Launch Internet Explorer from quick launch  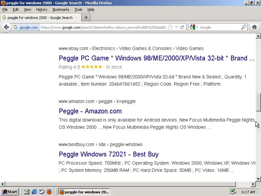tap(34, 192)
